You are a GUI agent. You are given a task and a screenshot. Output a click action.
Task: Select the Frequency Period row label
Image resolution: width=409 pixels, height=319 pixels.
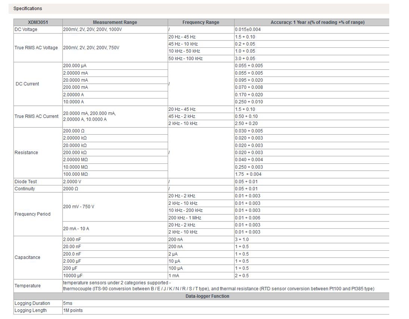click(33, 214)
